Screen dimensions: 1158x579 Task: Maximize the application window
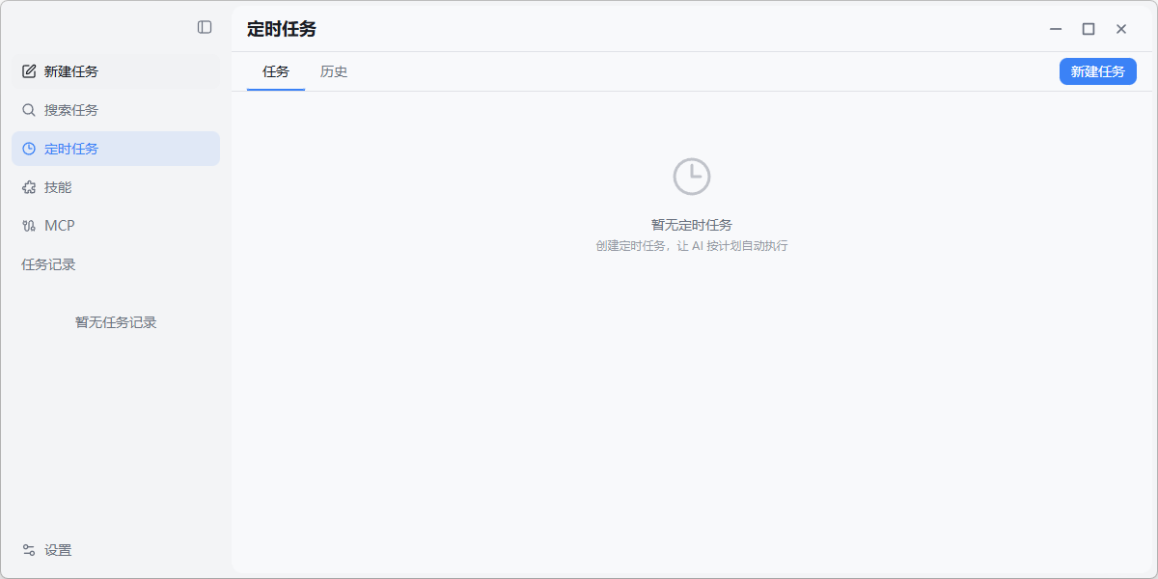1089,29
